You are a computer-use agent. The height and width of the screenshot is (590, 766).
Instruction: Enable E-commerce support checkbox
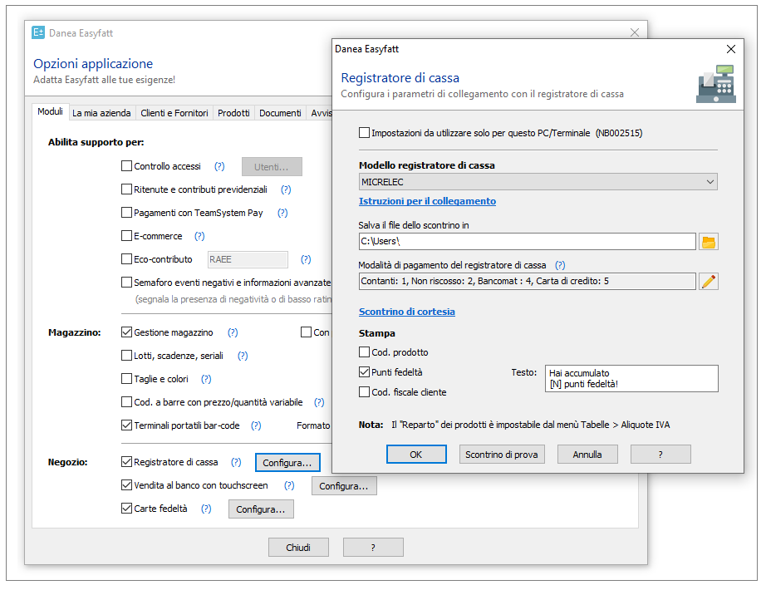126,236
